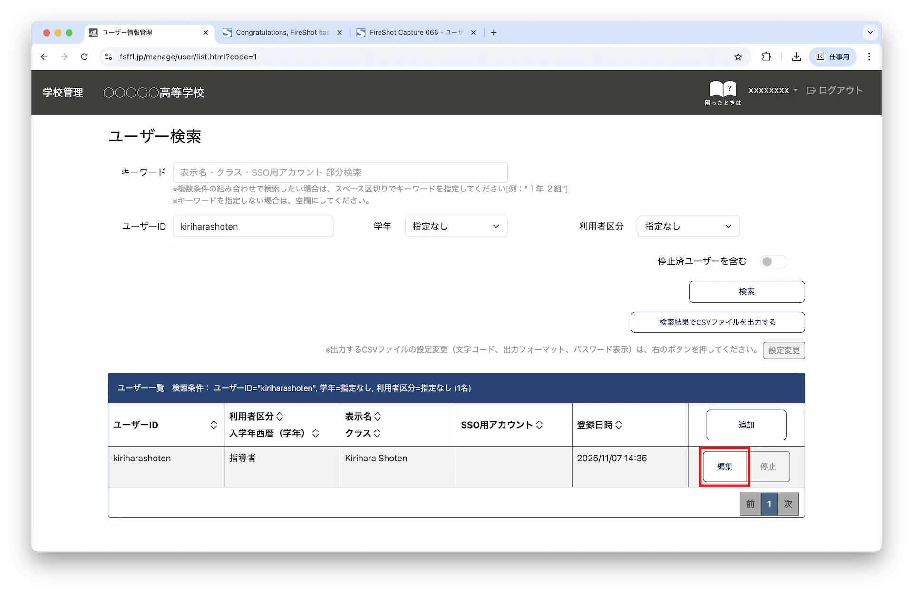Image resolution: width=913 pixels, height=593 pixels.
Task: Click the site information icon in address bar
Action: click(x=109, y=57)
